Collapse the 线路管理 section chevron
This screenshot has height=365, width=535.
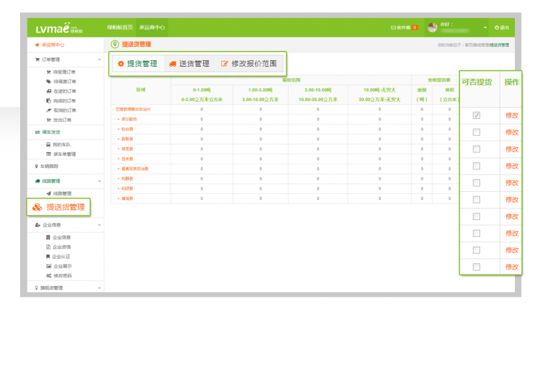[x=99, y=181]
